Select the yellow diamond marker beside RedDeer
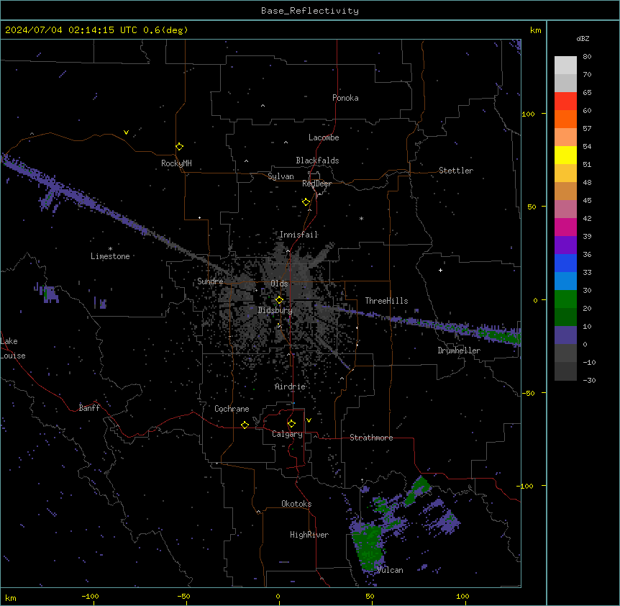620x606 pixels. point(306,202)
